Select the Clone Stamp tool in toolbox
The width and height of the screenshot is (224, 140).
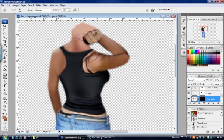coord(5,58)
